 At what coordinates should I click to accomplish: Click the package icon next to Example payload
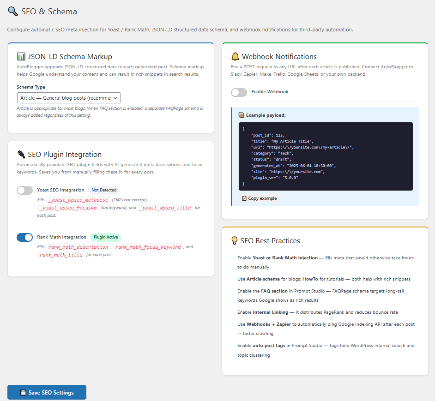click(x=242, y=115)
